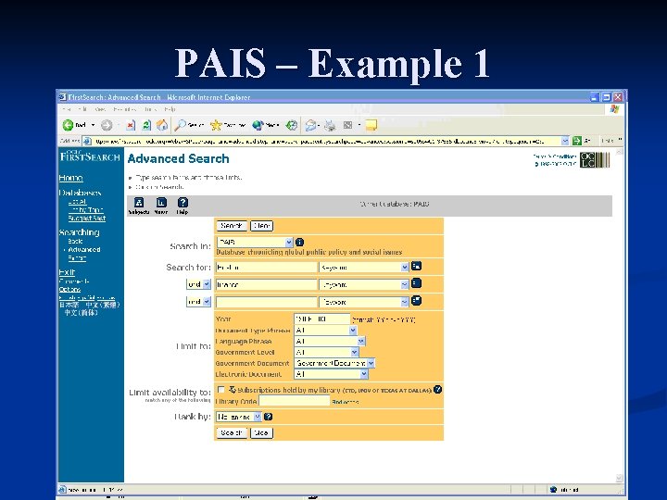Screen dimensions: 667x500
Task: Open the Subjects tool icon
Action: coord(139,203)
